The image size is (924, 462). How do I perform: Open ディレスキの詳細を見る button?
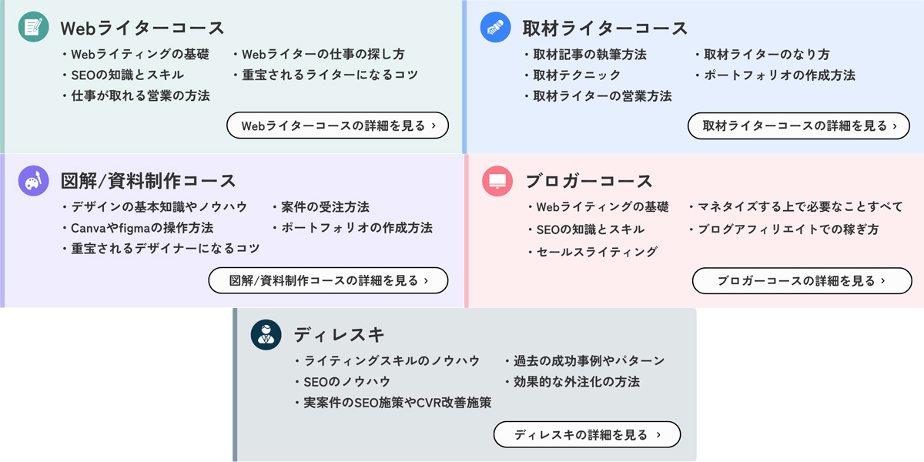588,434
